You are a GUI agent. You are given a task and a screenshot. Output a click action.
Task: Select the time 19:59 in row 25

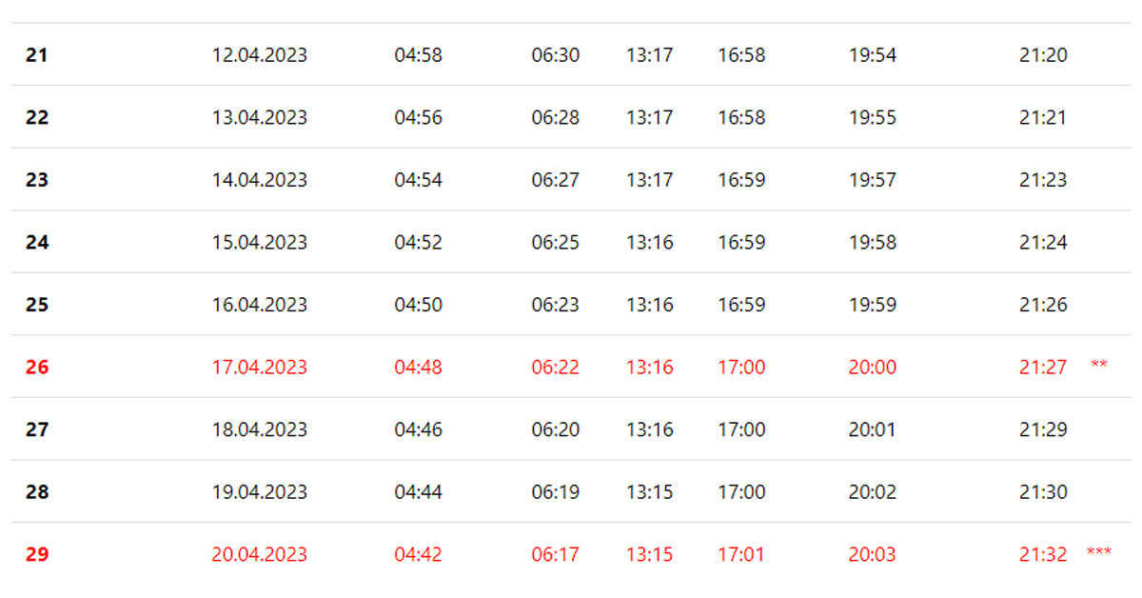[873, 305]
